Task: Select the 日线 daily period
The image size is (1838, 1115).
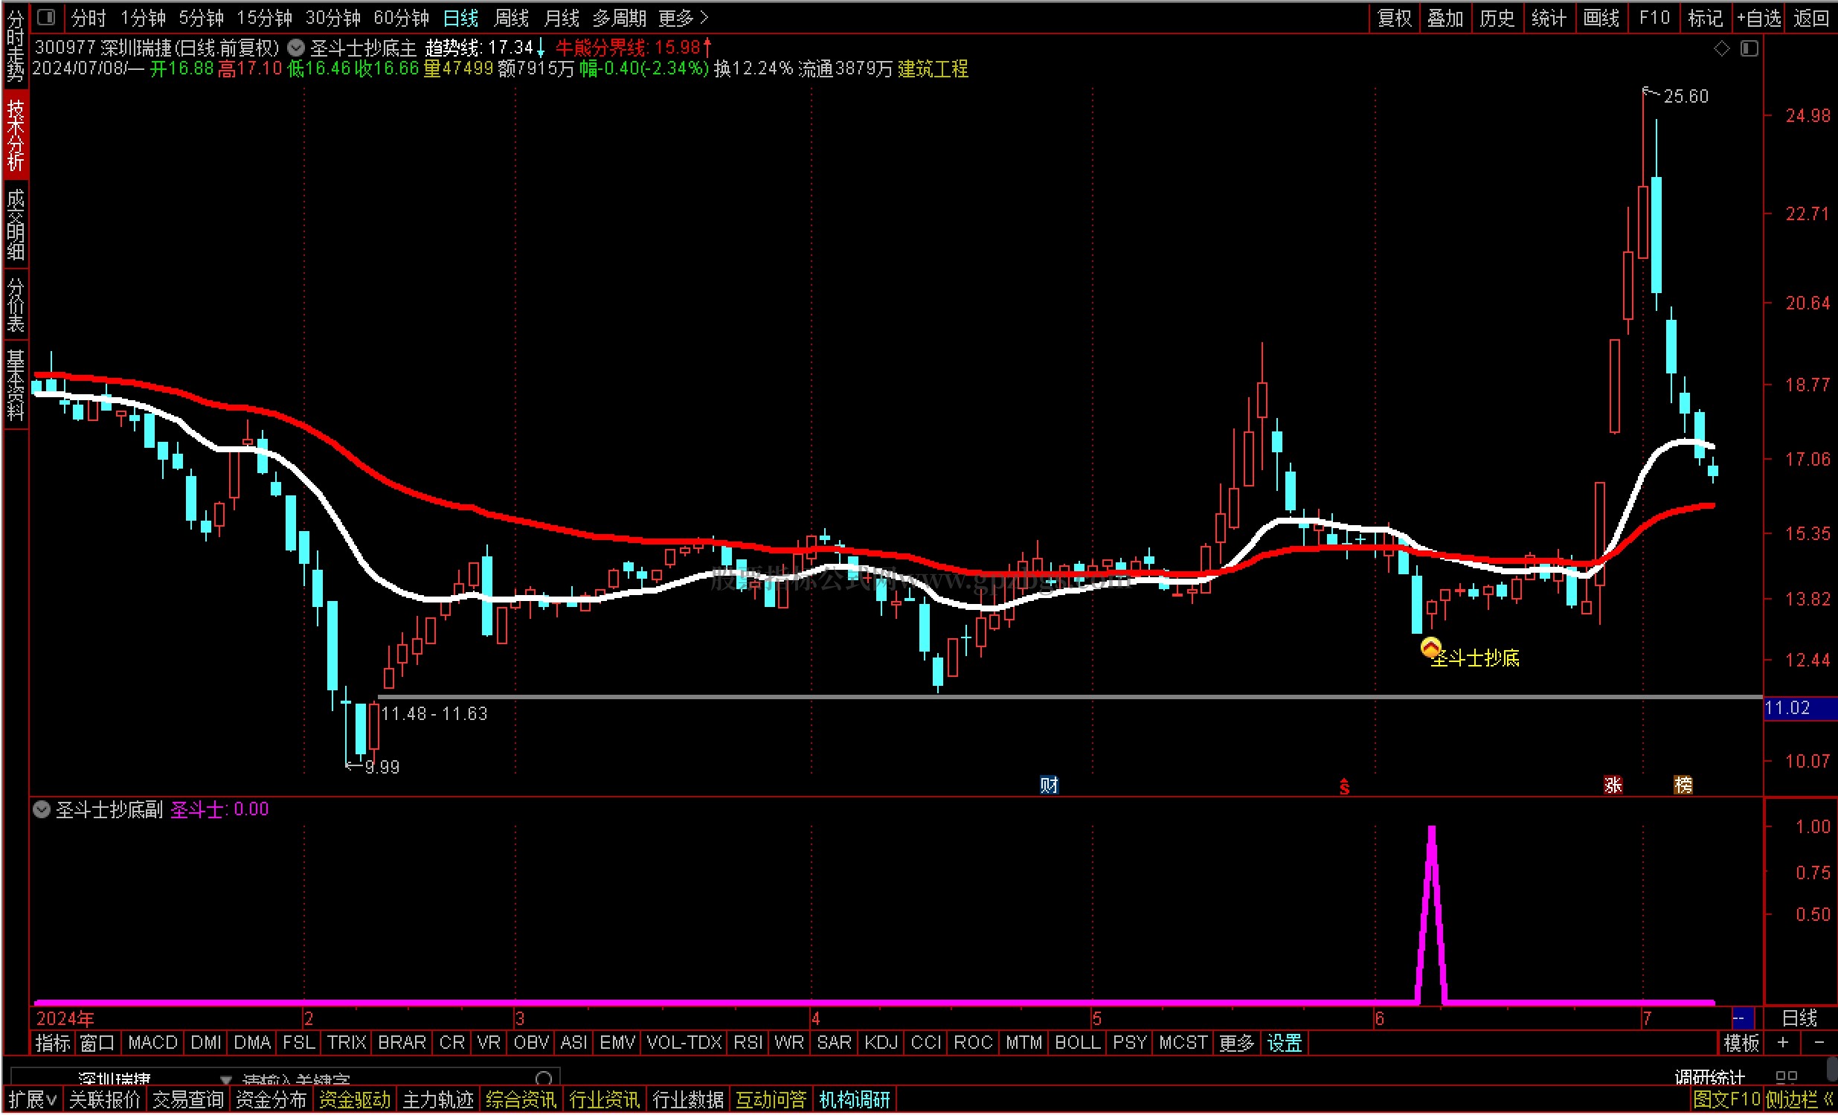Action: [x=460, y=17]
